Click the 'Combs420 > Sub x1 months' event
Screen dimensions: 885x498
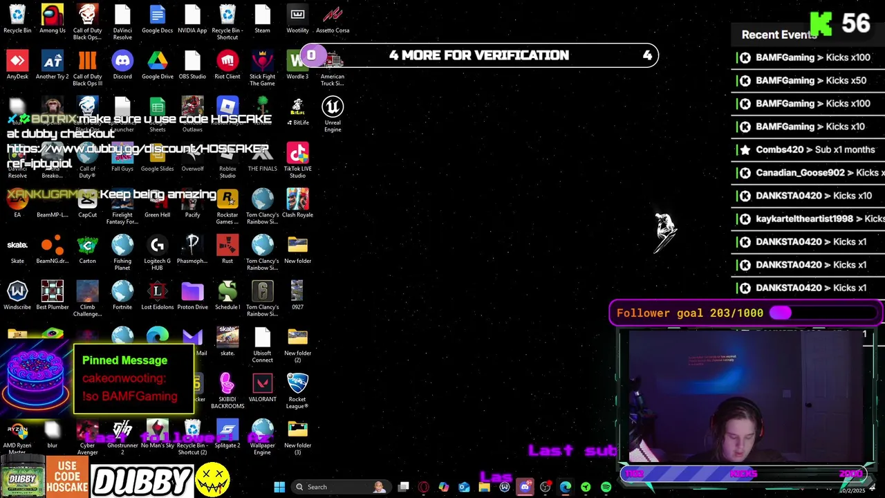coord(808,149)
